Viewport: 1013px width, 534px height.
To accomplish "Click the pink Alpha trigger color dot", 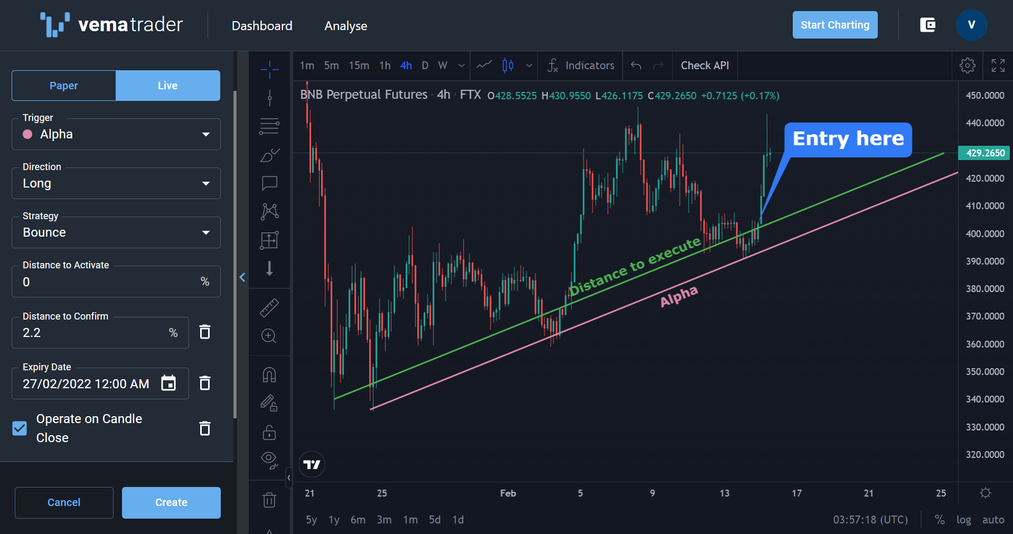I will (28, 134).
